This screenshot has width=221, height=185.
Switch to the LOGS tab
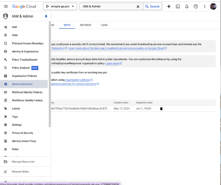pyautogui.click(x=104, y=25)
